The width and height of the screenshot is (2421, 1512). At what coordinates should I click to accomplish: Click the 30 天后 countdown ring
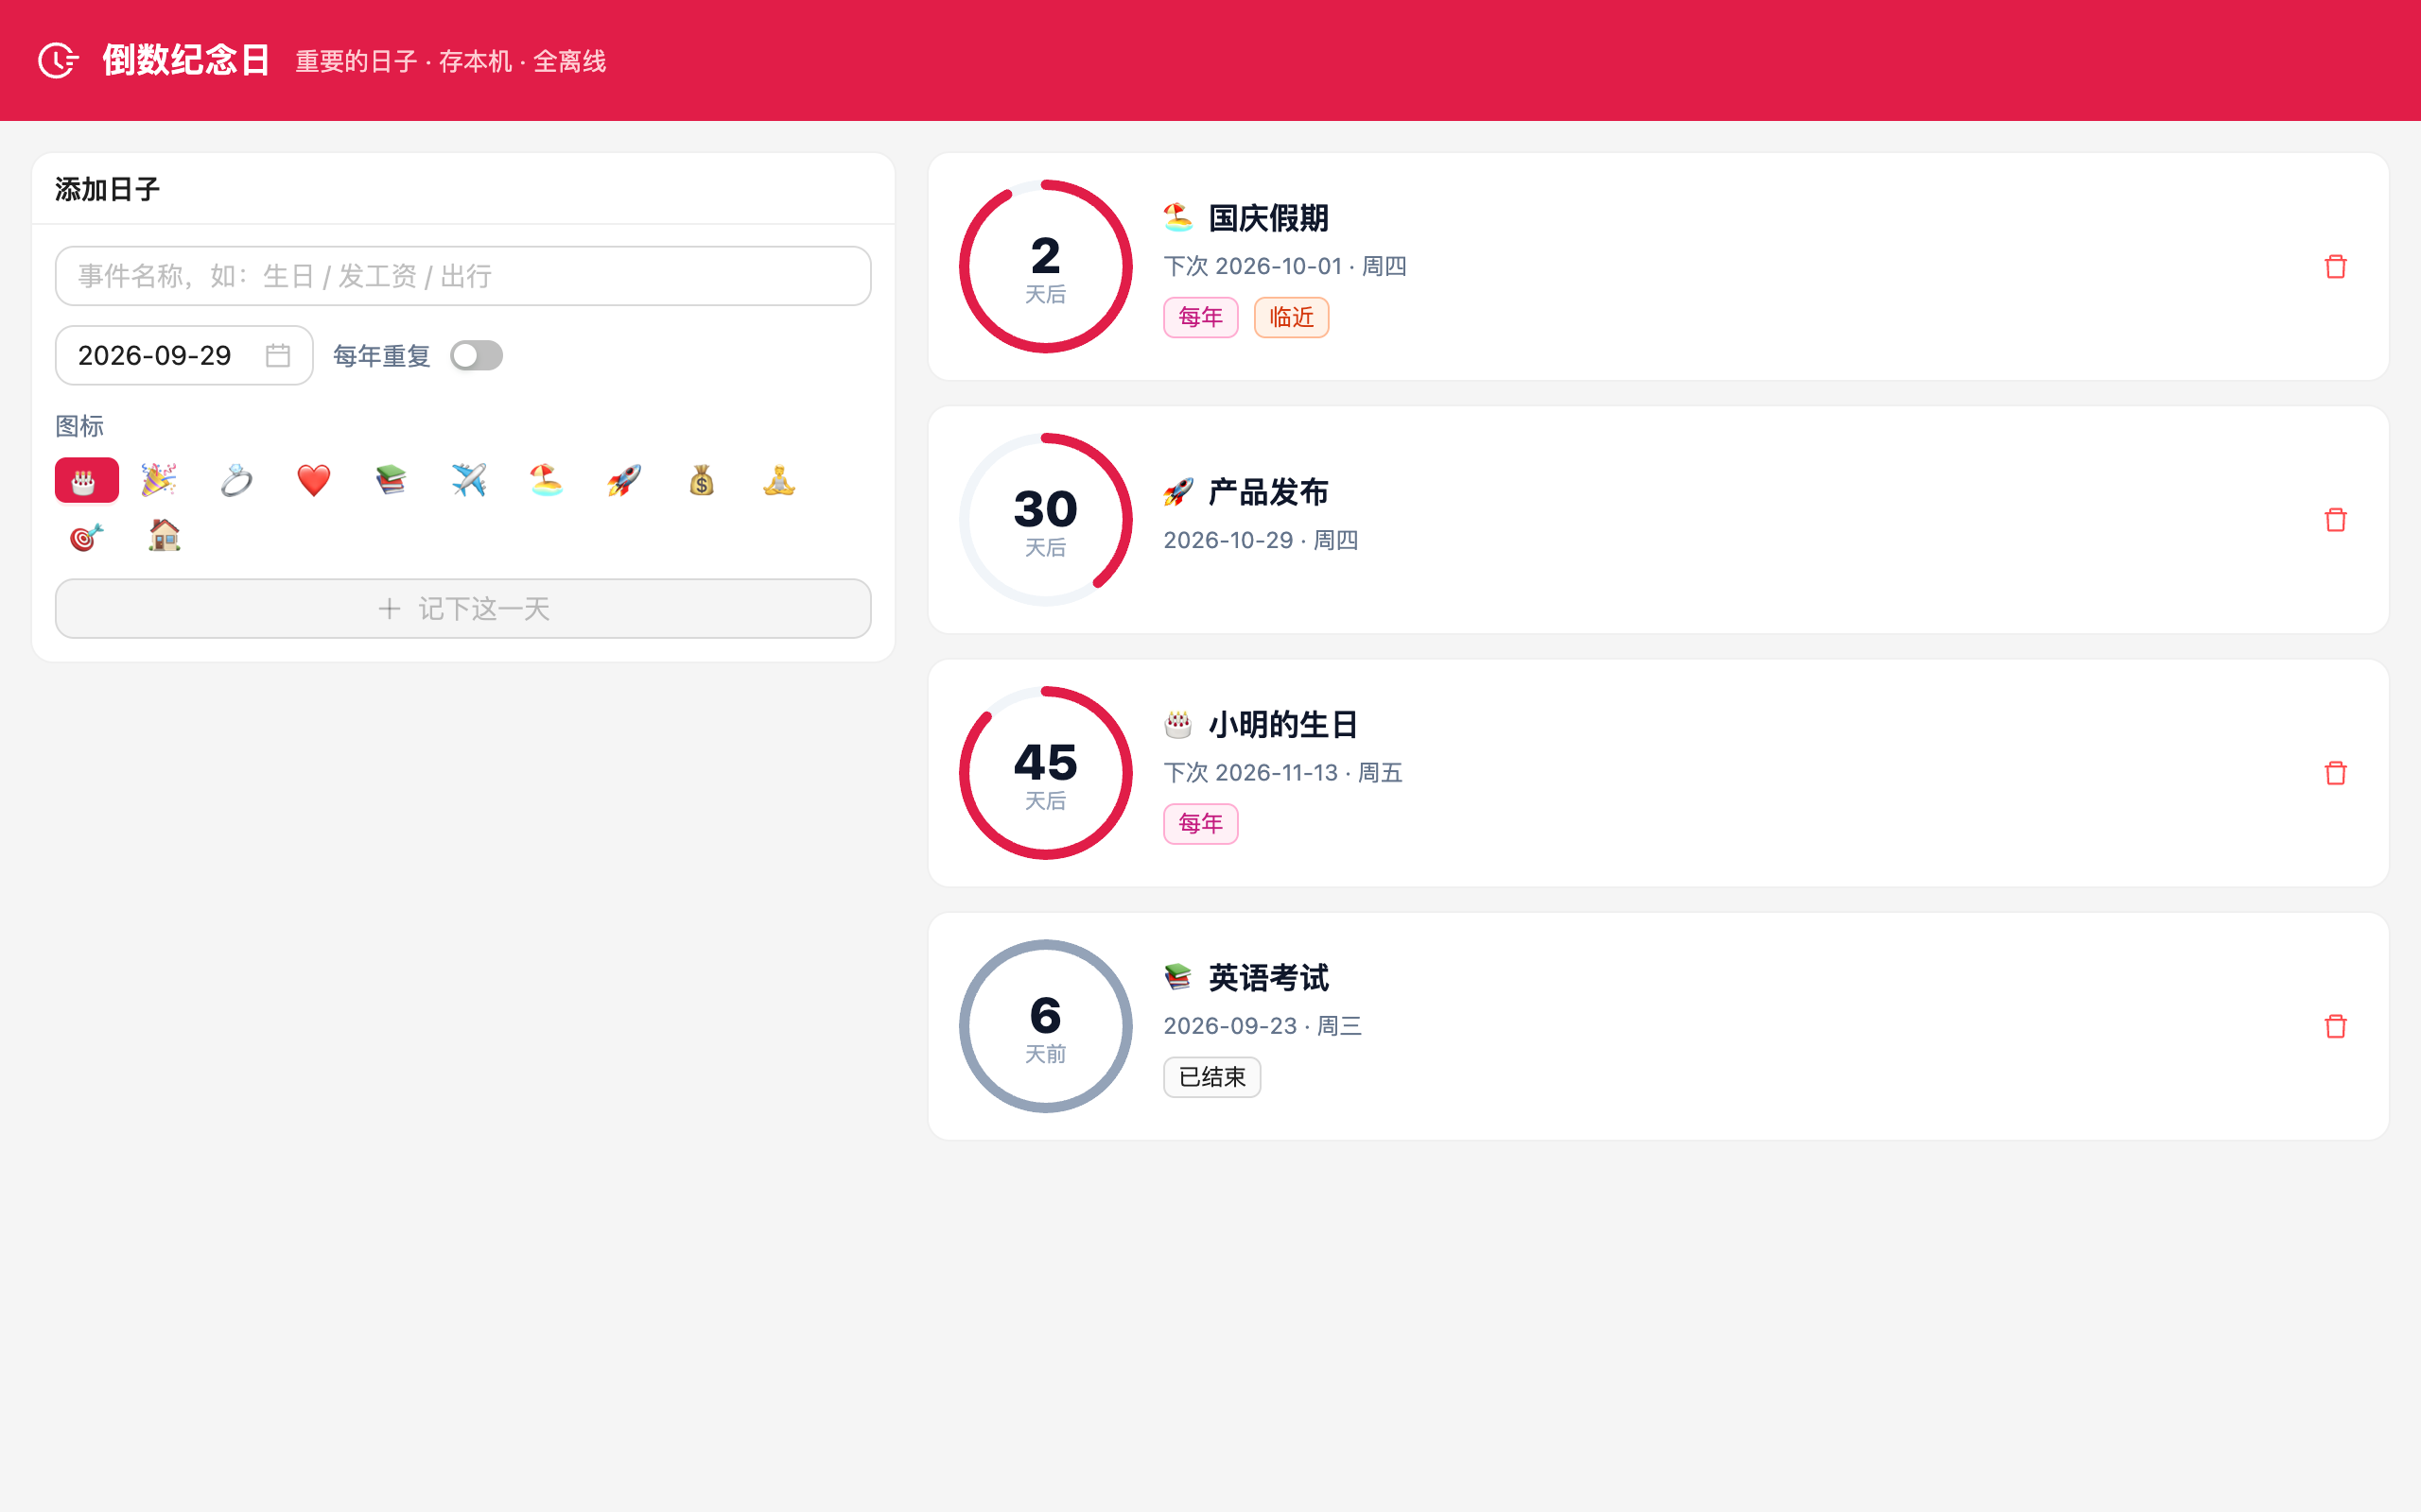point(1045,520)
